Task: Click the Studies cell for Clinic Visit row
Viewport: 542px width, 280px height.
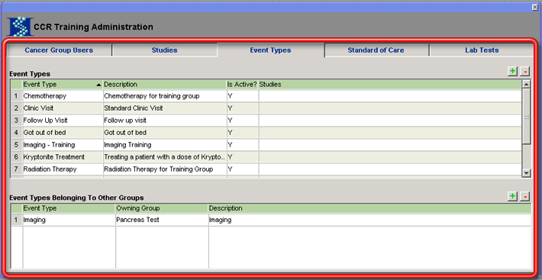Action: 389,108
